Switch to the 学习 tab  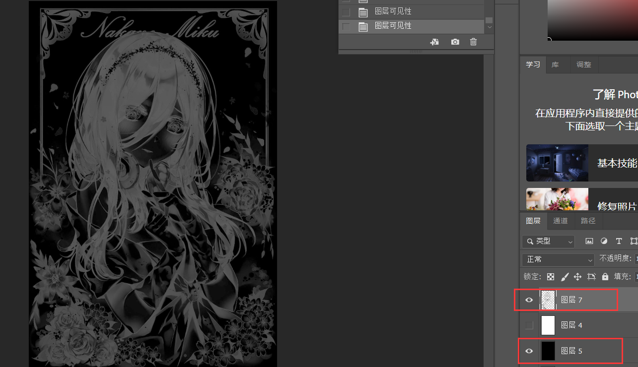(533, 65)
